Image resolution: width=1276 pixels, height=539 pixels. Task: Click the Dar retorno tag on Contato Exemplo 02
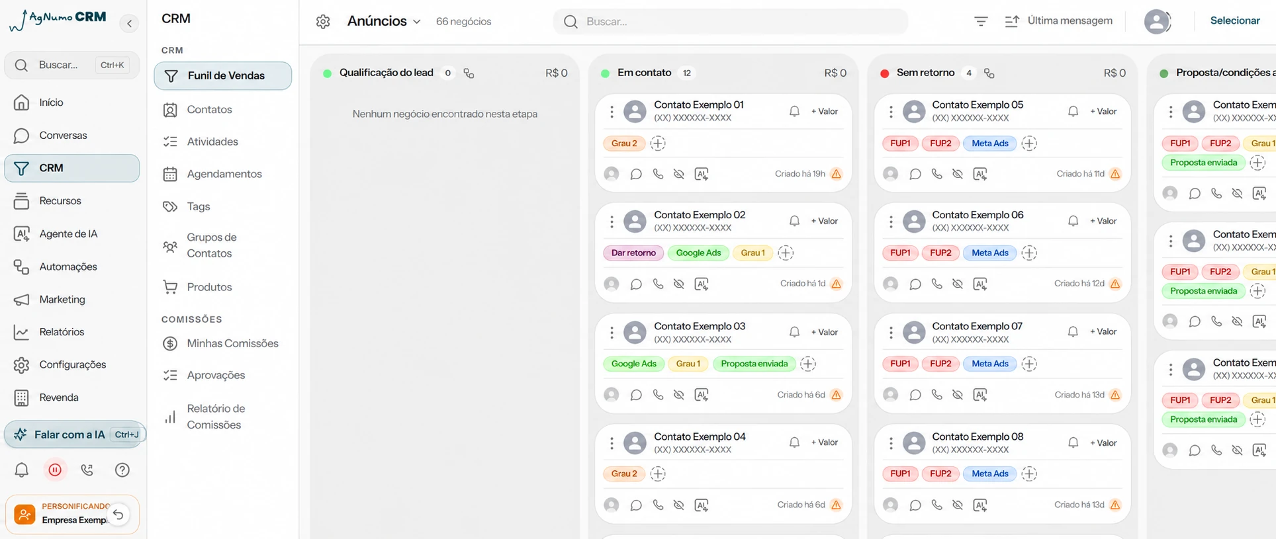click(x=633, y=253)
